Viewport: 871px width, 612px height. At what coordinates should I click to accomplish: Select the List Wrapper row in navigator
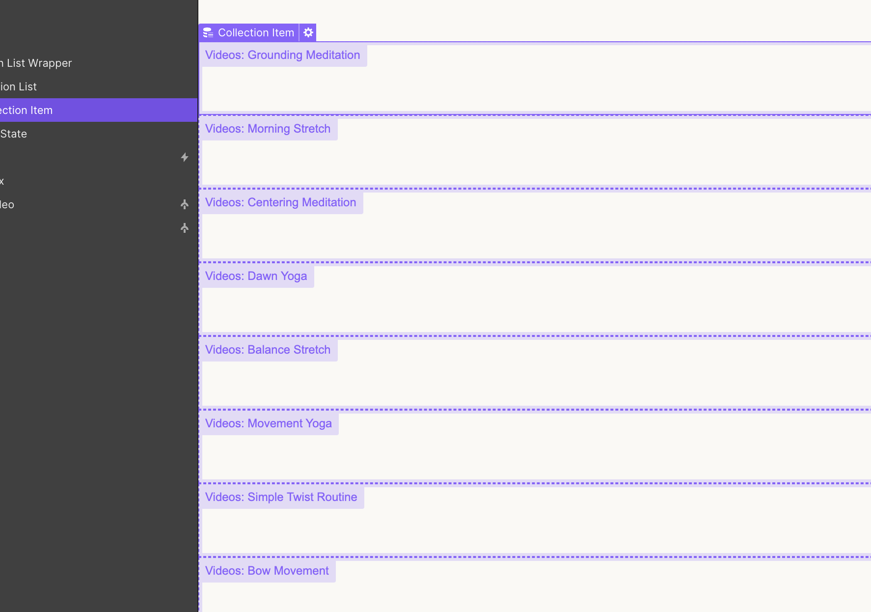pos(99,63)
